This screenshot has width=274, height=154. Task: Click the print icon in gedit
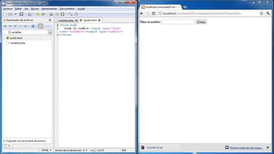30,14
